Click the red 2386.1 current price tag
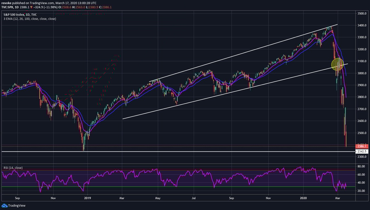Screen dimensions: 370x210 tap(362, 147)
